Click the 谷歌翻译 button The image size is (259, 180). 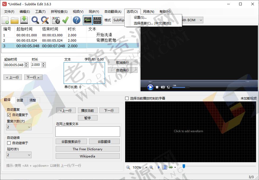click(104, 141)
